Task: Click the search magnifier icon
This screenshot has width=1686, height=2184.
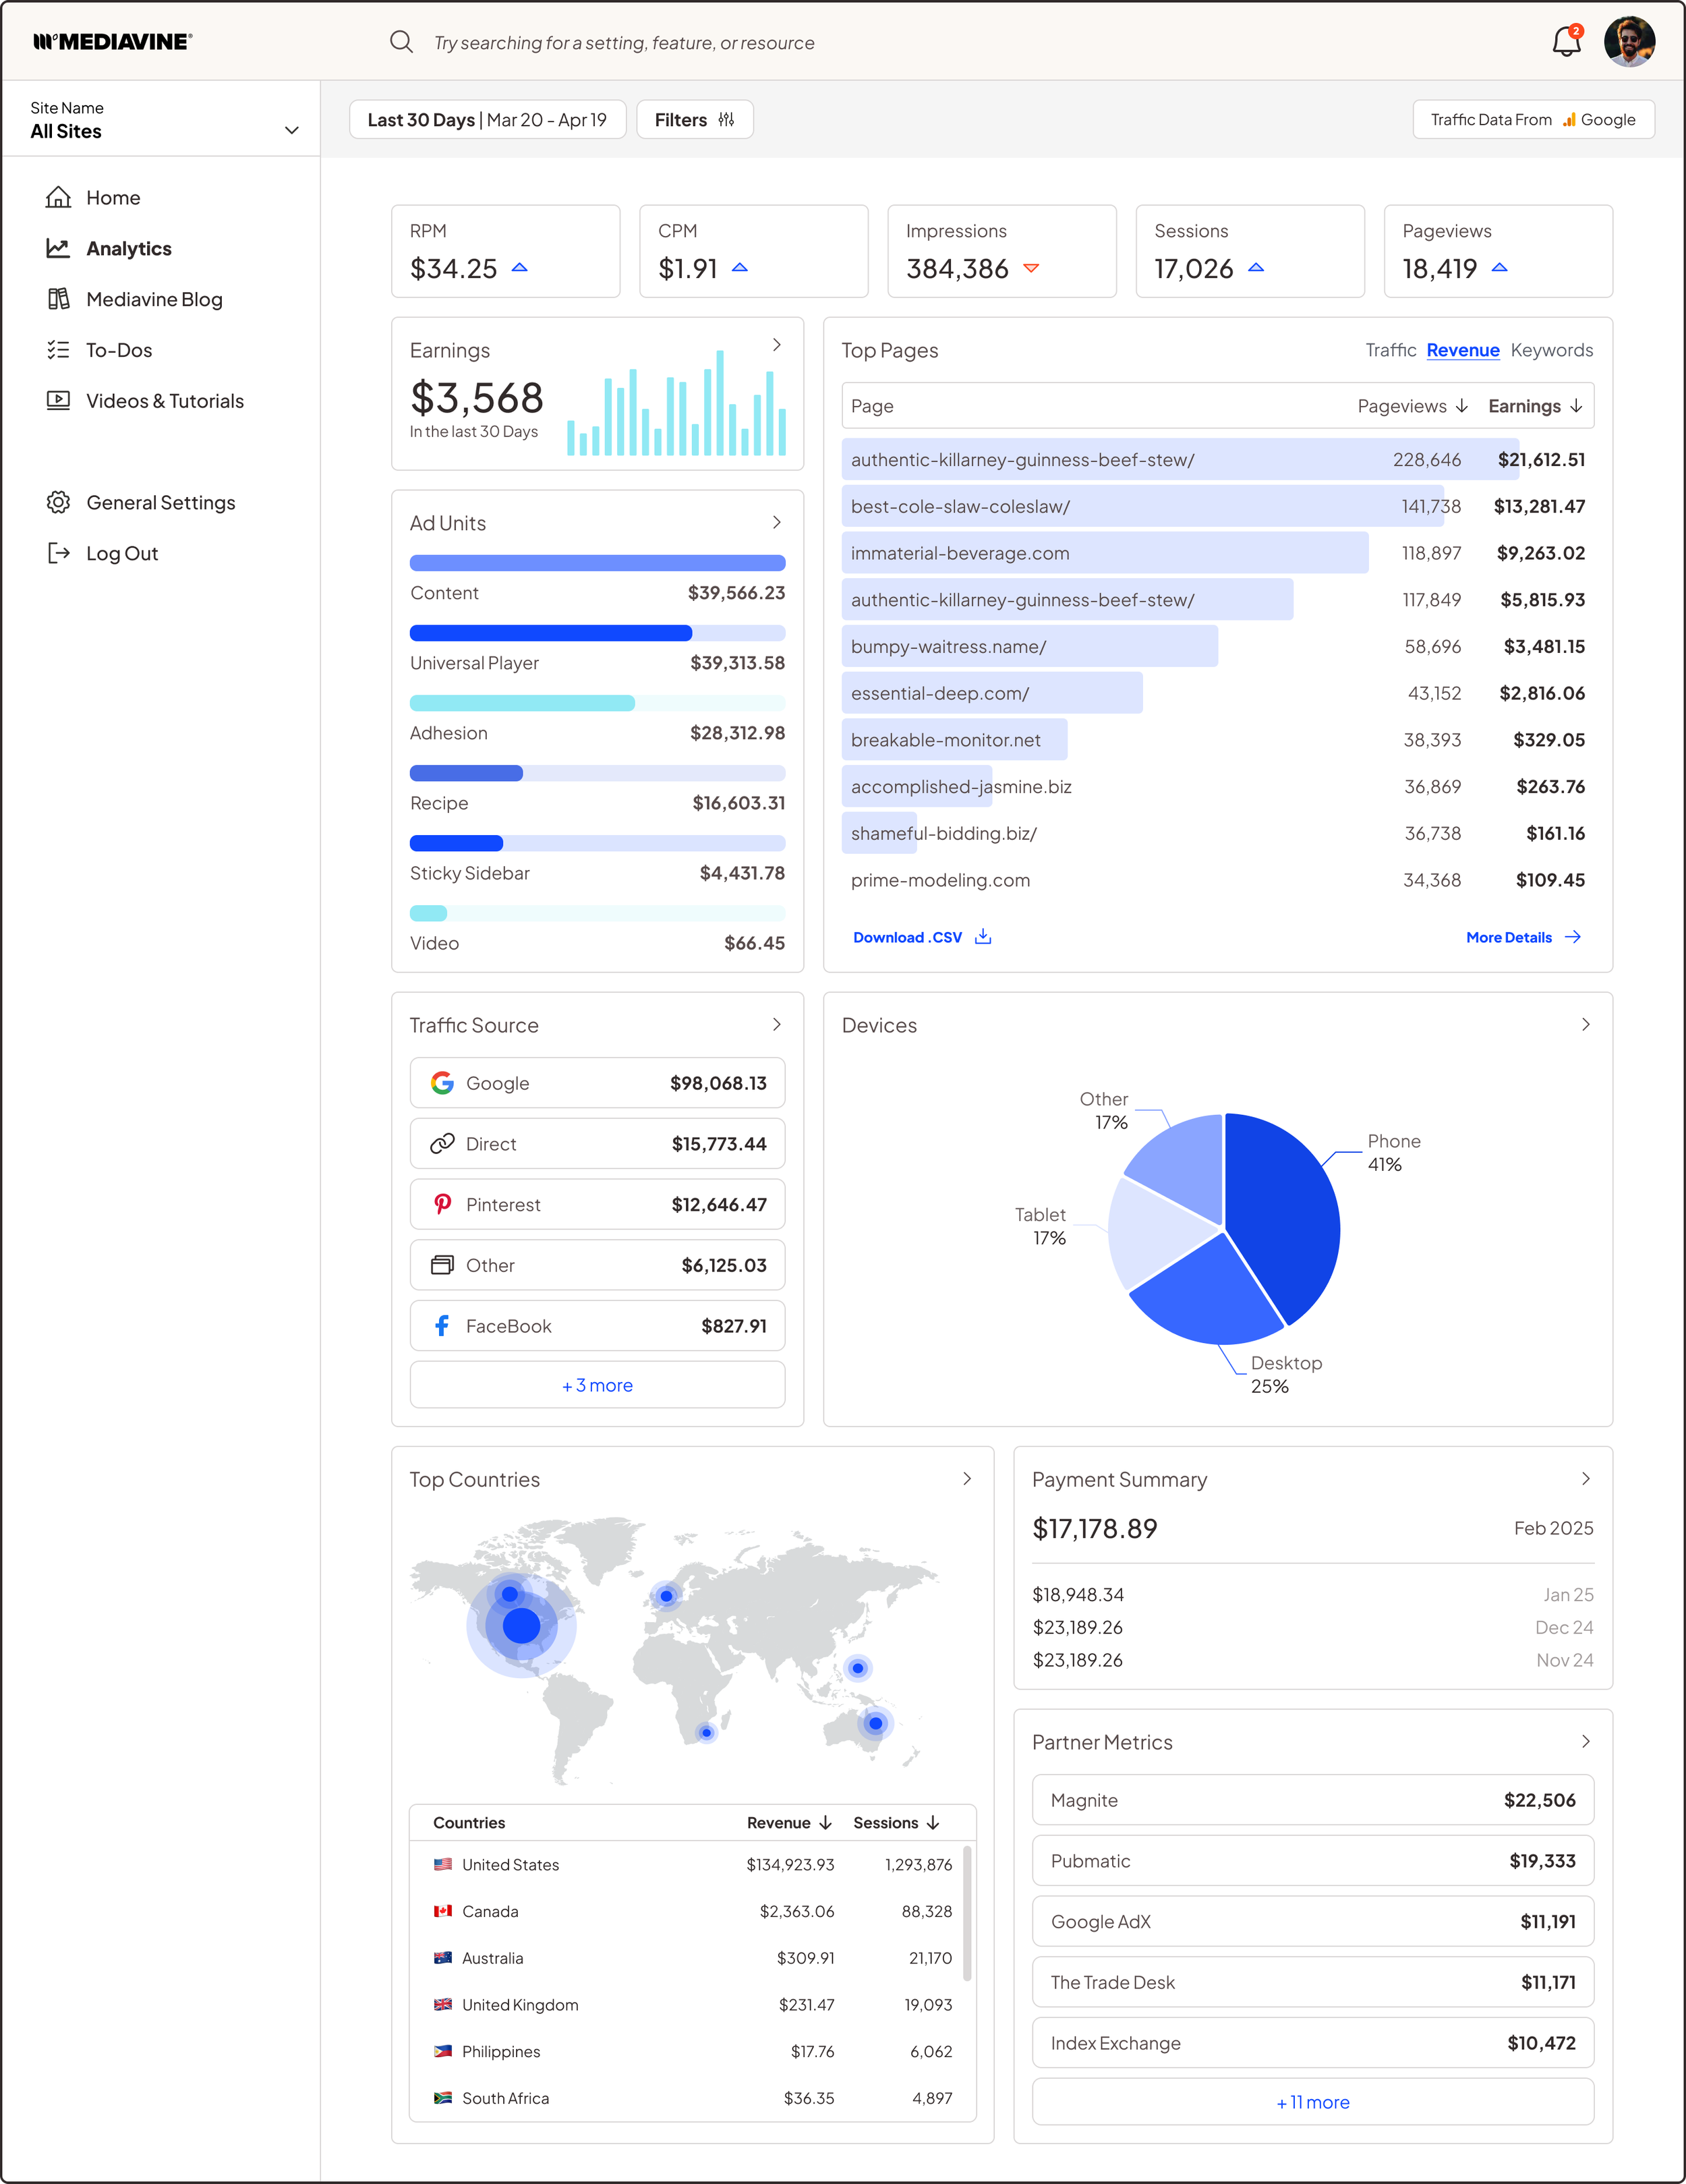Action: 401,42
